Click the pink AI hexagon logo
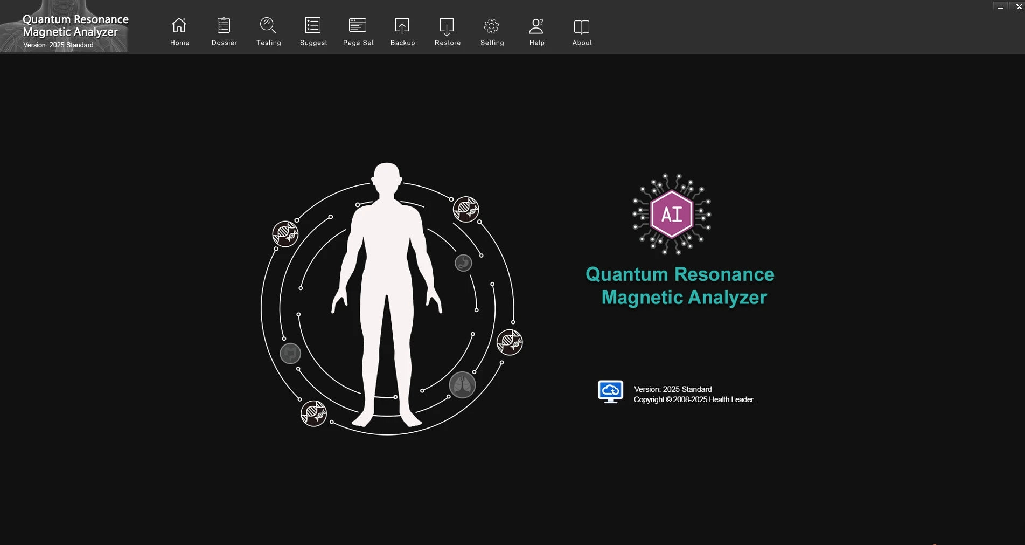 tap(672, 214)
